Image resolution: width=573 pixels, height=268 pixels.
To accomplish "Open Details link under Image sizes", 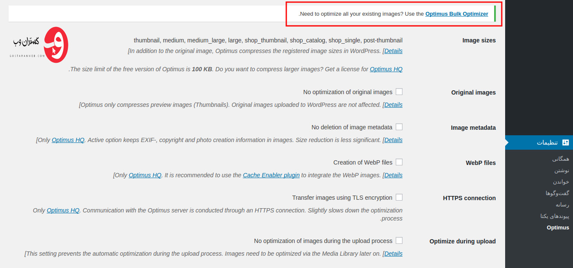I will (393, 51).
